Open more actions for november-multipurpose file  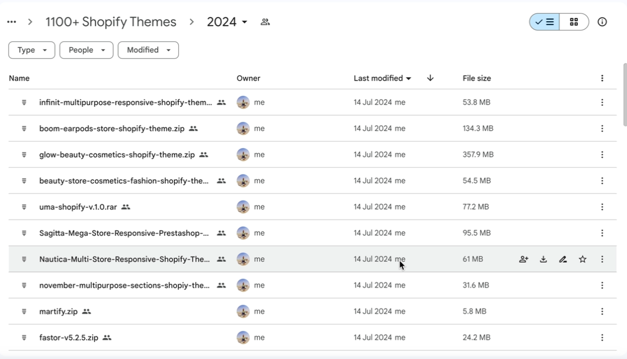(602, 285)
